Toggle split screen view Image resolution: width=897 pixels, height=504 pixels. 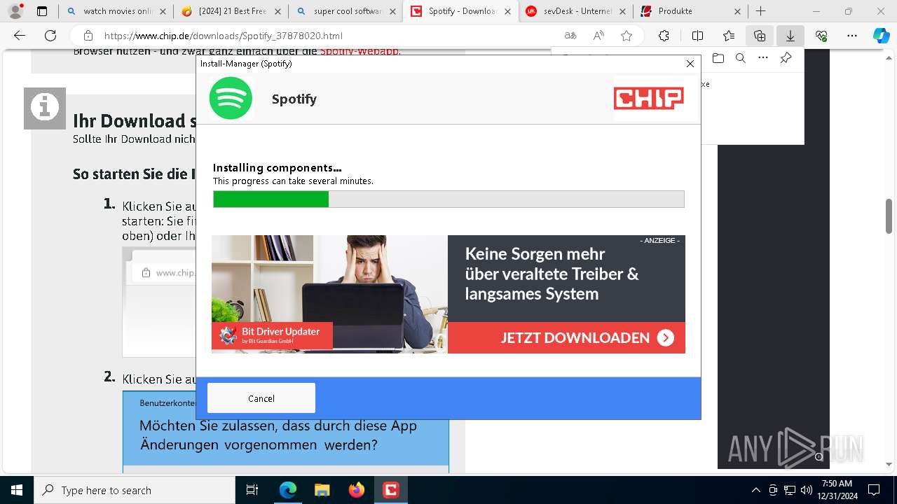(697, 36)
